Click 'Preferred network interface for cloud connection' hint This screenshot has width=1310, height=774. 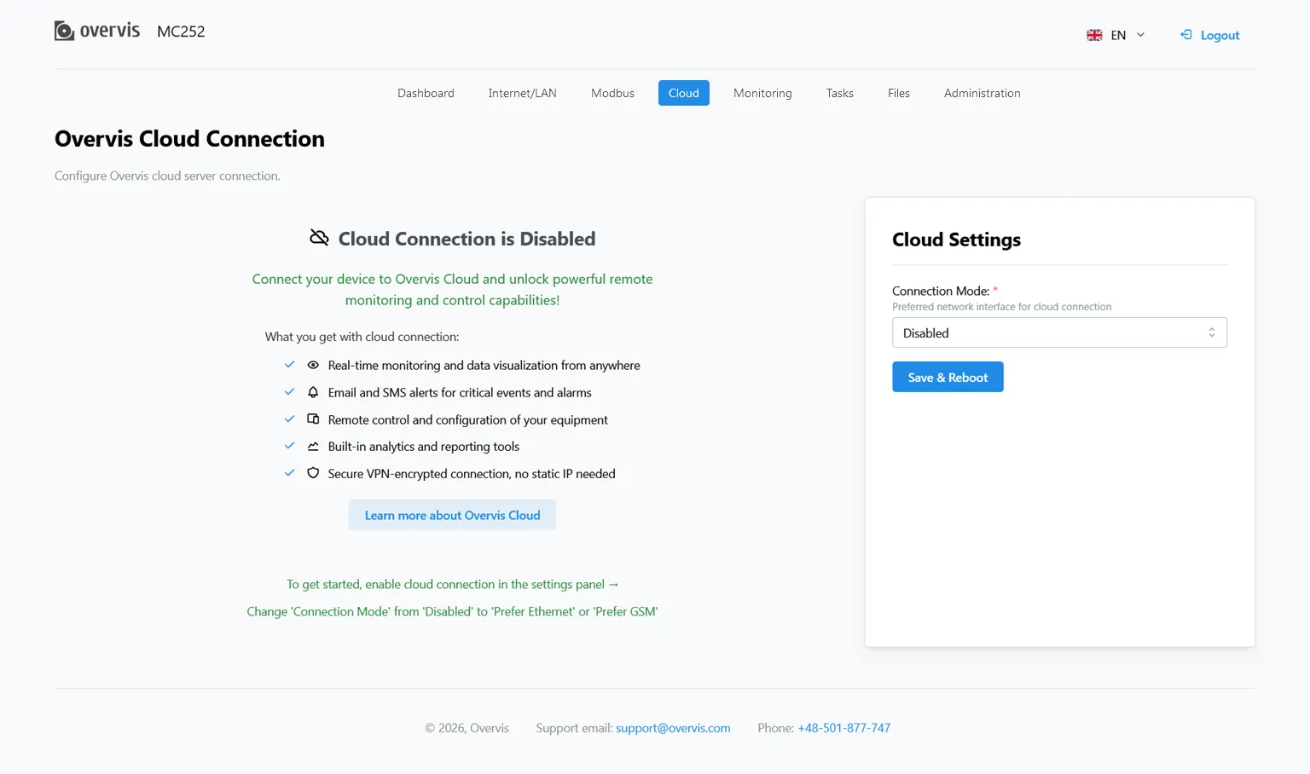[1001, 307]
